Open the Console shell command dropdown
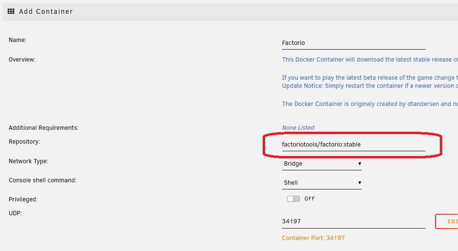Image resolution: width=458 pixels, height=251 pixels. point(321,183)
